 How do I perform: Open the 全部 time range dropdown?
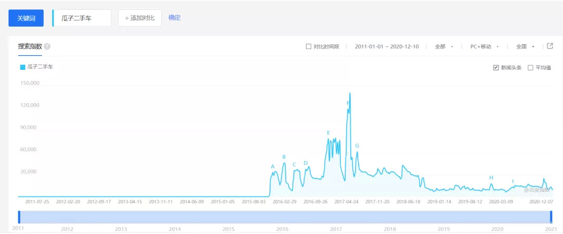(x=444, y=46)
